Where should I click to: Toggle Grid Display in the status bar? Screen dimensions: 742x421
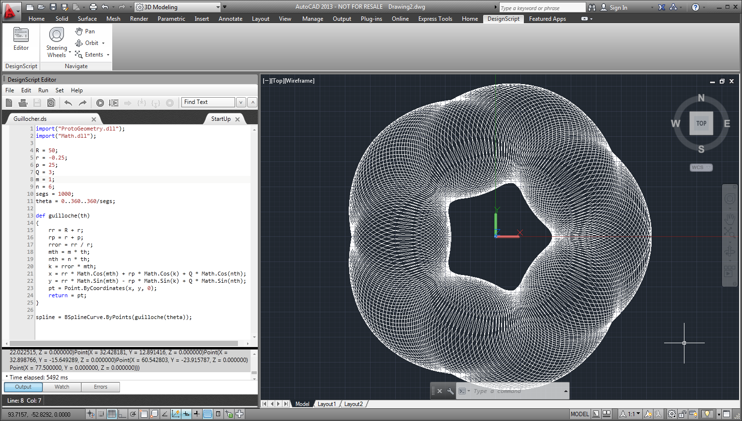(x=112, y=414)
